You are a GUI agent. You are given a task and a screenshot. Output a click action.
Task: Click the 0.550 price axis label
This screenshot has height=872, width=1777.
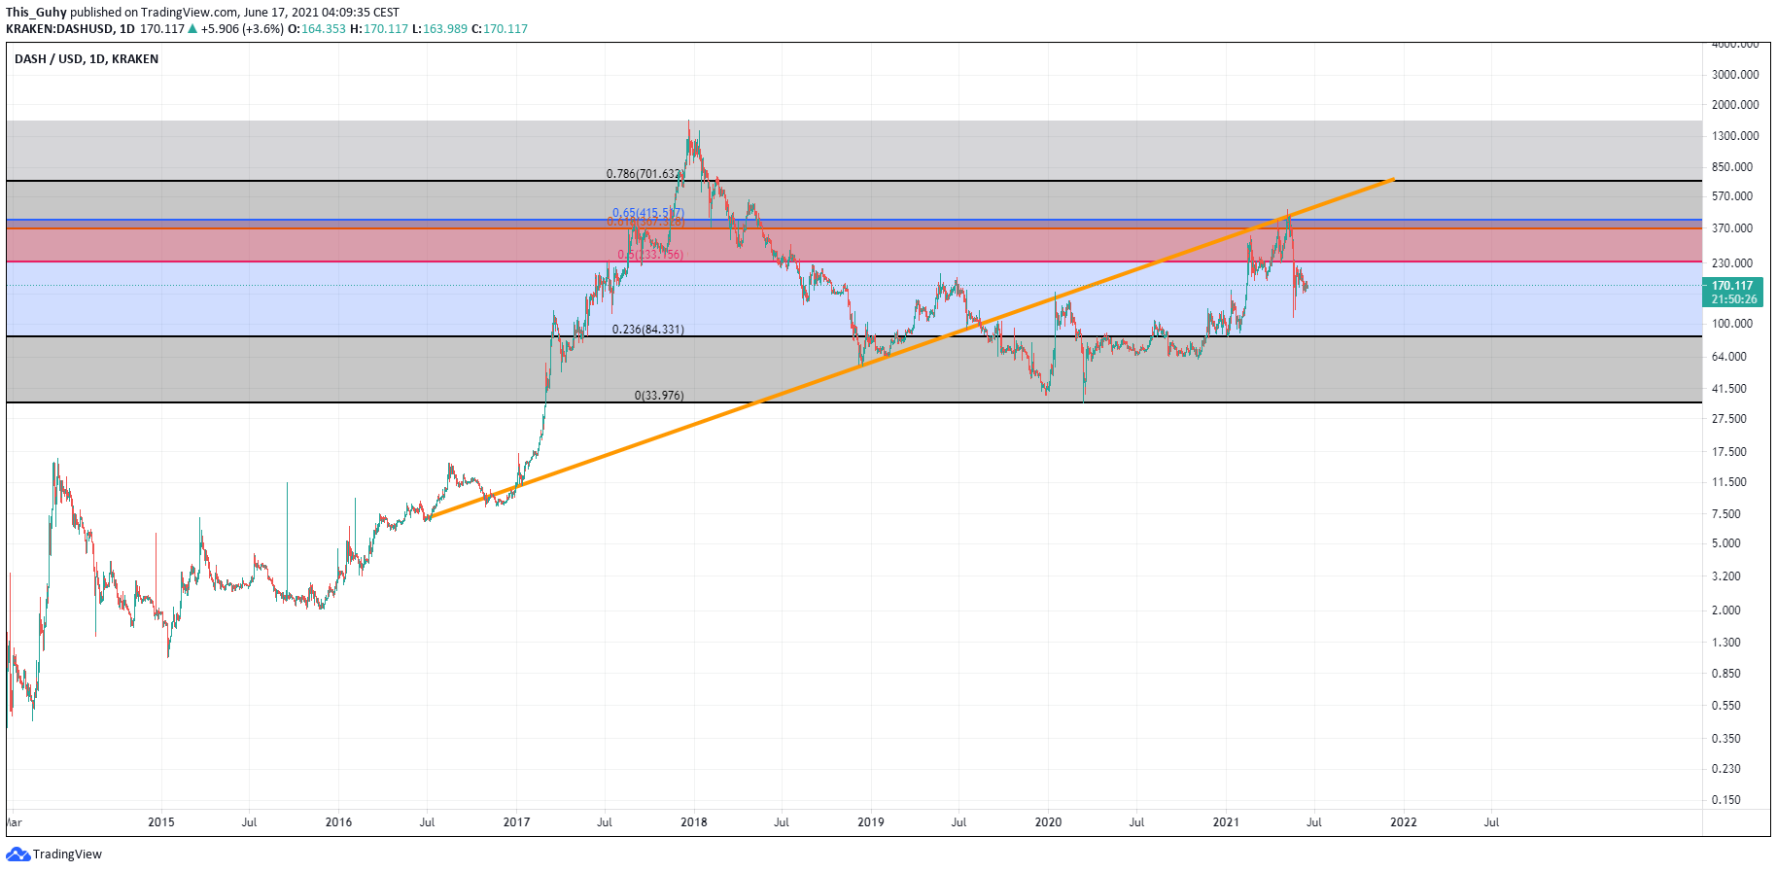click(1726, 706)
